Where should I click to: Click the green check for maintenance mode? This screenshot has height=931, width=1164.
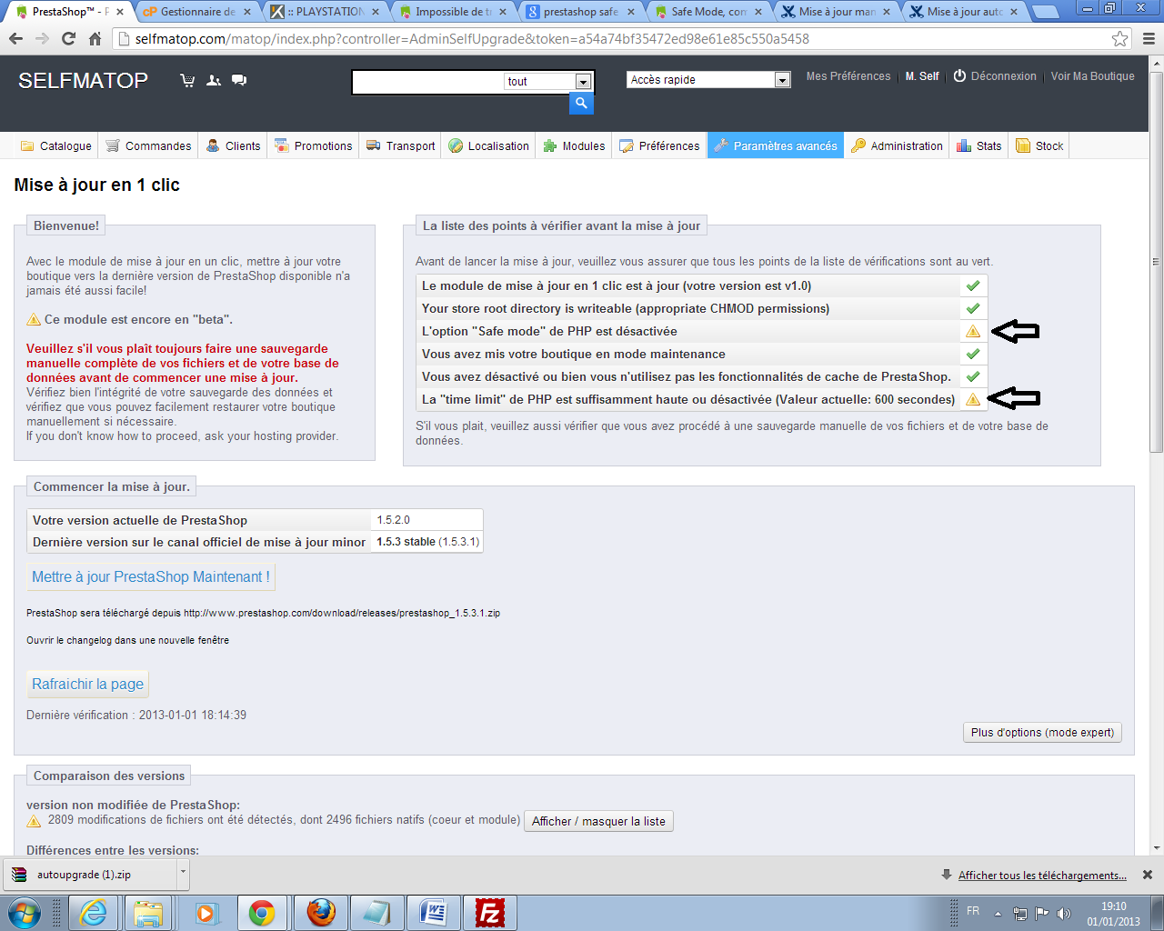[973, 354]
